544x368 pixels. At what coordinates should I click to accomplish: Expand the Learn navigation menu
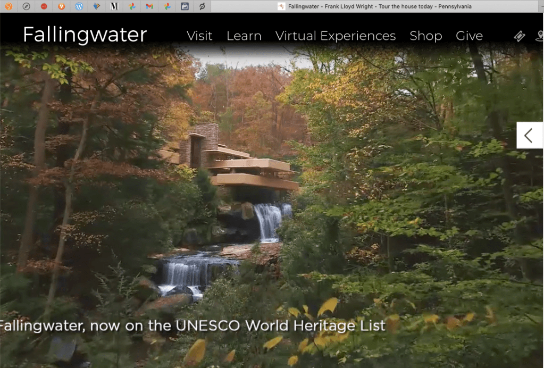pyautogui.click(x=244, y=36)
